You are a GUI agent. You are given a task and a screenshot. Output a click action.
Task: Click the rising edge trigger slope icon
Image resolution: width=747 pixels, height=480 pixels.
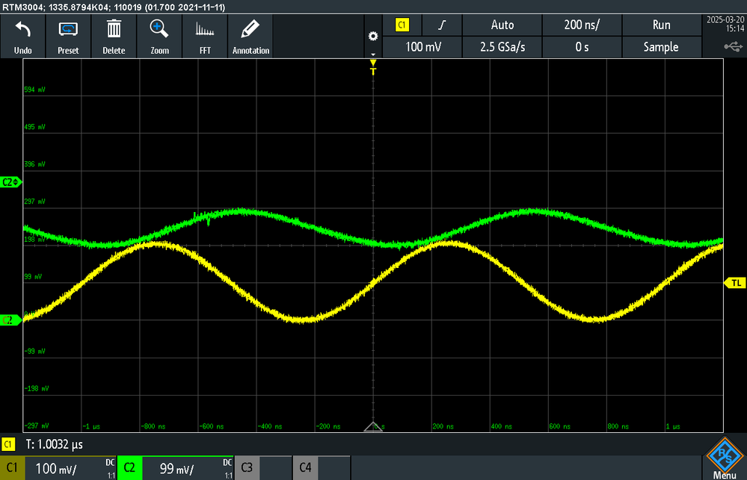(x=442, y=25)
